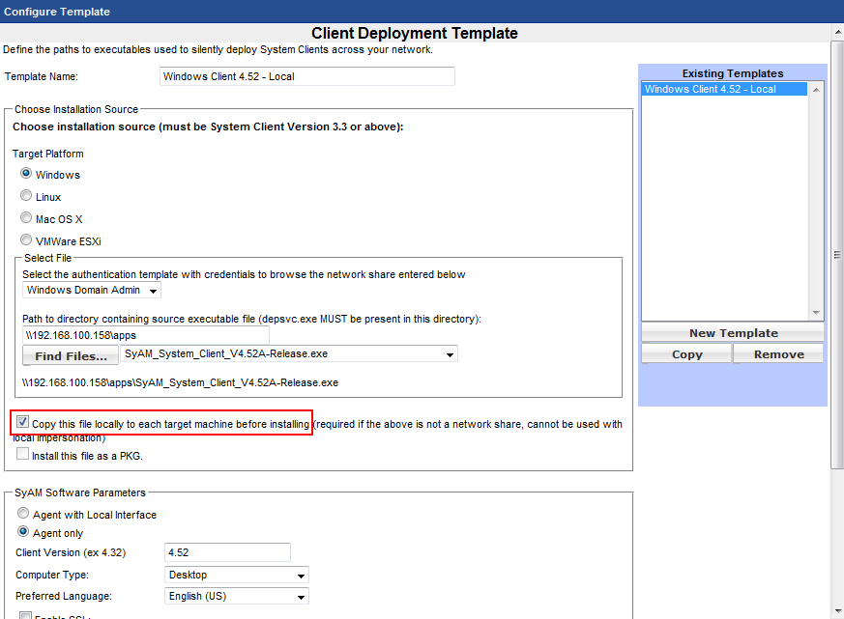Select the Agent only radio button
Image resolution: width=844 pixels, height=619 pixels.
(24, 532)
